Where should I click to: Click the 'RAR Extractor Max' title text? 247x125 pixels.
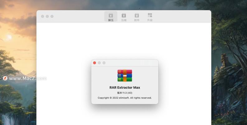(125, 87)
